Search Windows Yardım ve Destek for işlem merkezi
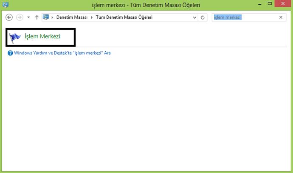Image resolution: width=293 pixels, height=173 pixels. [62, 53]
